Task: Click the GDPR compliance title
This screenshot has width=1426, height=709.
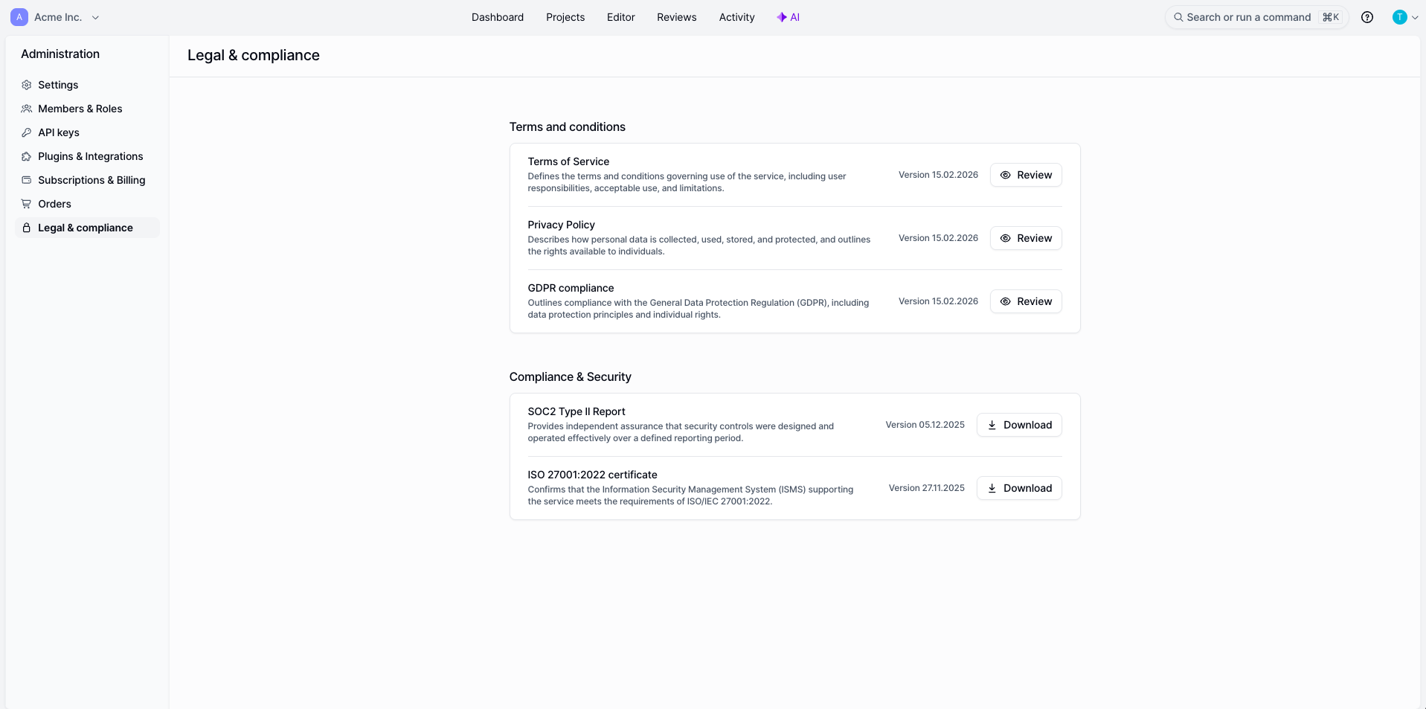Action: 571,288
